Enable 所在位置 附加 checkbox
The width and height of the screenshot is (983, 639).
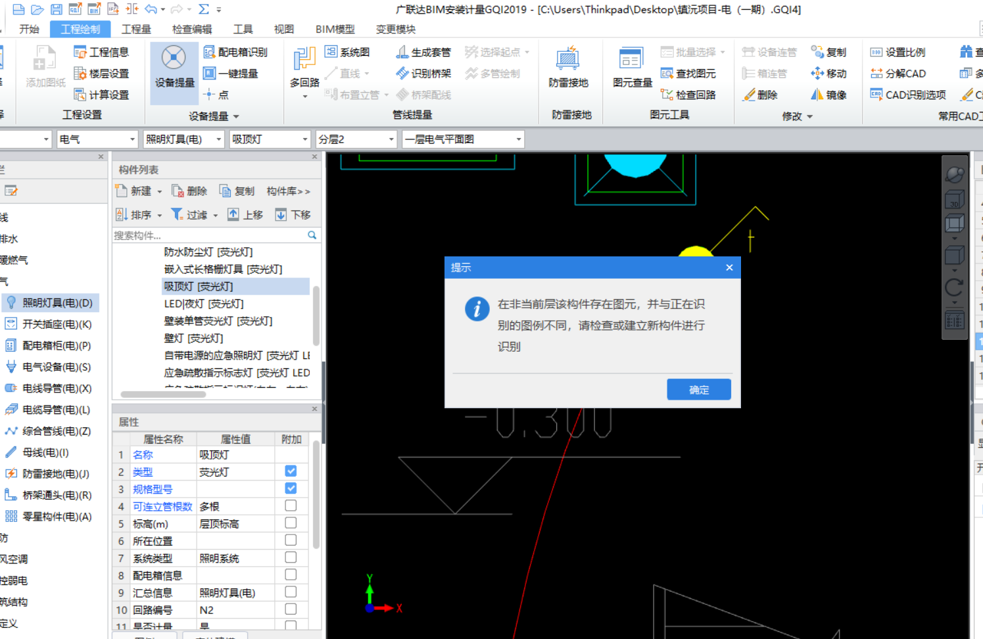coord(291,540)
